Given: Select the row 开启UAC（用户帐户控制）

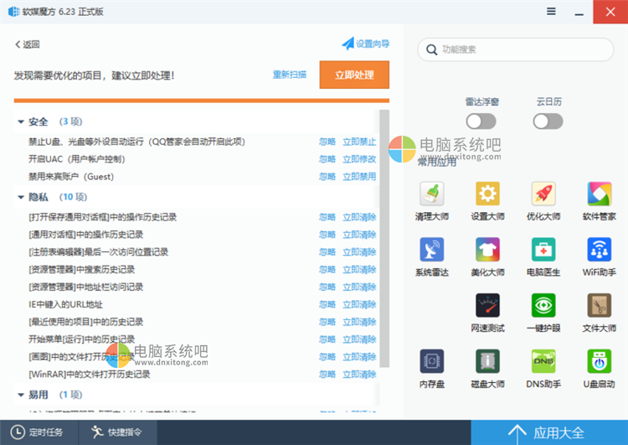Looking at the screenshot, I should (196, 159).
